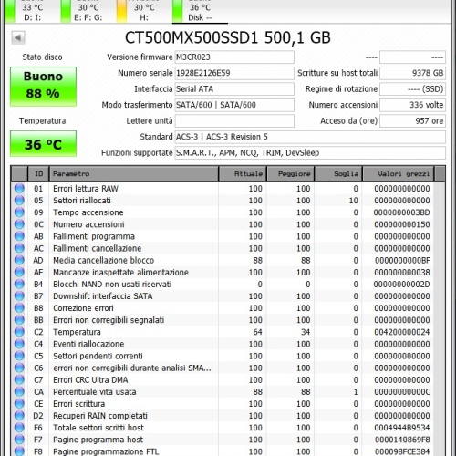Click the Acceso da 957 ore field
Image resolution: width=456 pixels, height=456 pixels.
[412, 121]
